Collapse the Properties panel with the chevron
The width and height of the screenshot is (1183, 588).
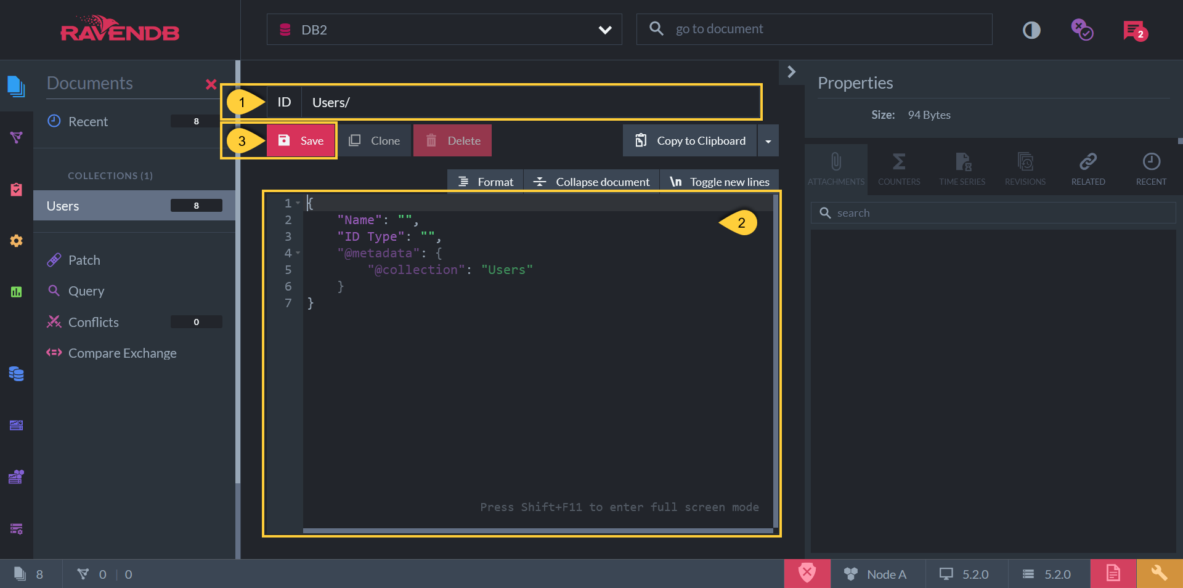[x=792, y=72]
